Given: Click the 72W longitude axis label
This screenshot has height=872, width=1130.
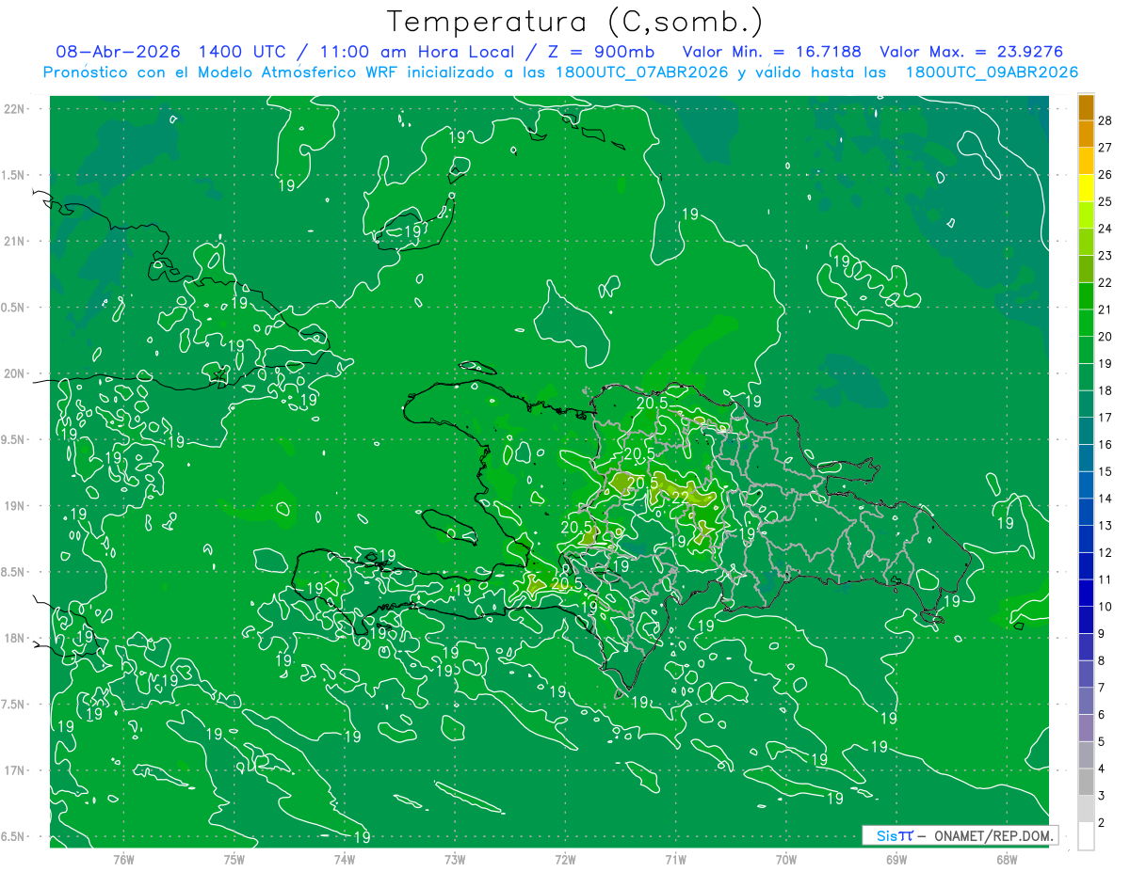Looking at the screenshot, I should [565, 859].
